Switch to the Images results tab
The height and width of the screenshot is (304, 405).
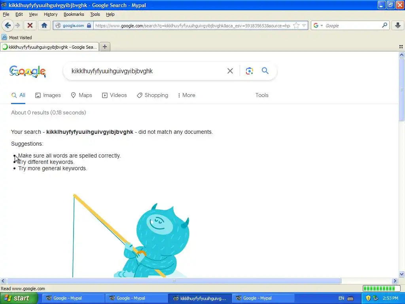tap(48, 95)
